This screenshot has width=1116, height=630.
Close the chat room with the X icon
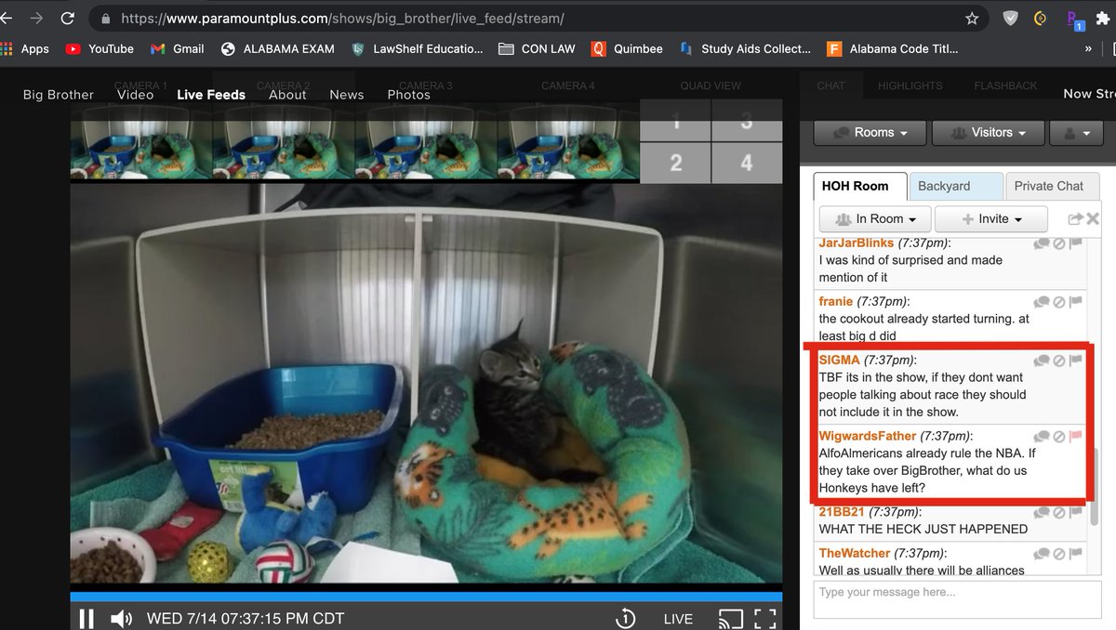click(1093, 219)
